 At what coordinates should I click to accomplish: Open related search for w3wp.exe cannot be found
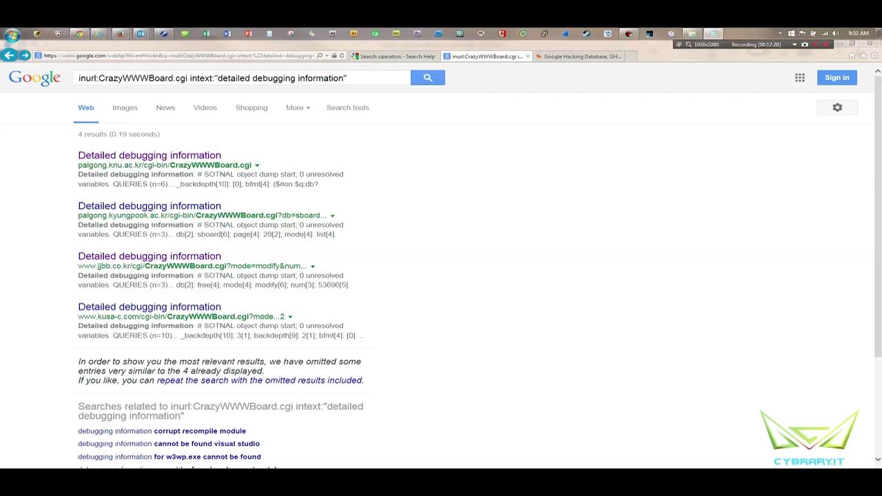(x=170, y=456)
